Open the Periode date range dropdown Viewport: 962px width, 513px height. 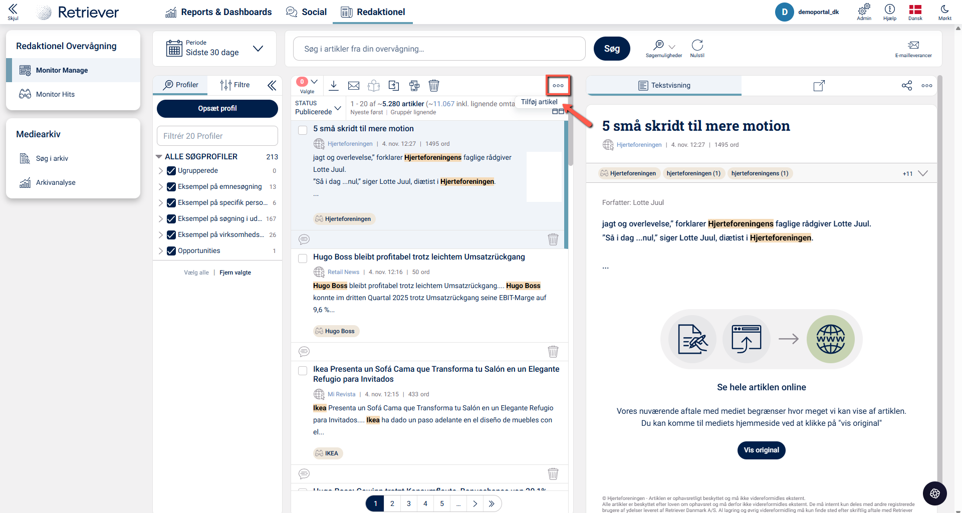point(215,49)
